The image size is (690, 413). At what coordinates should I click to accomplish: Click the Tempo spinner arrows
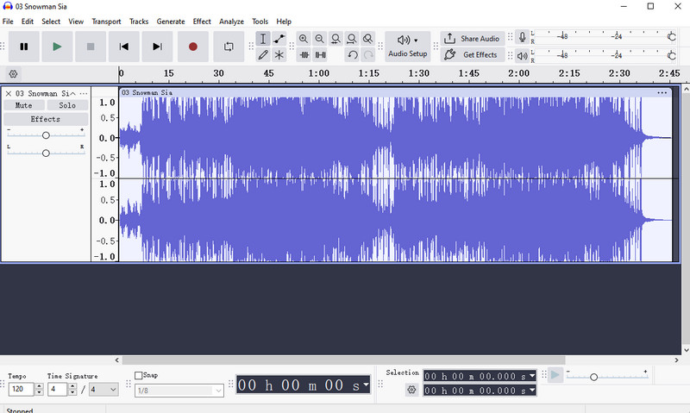click(39, 389)
